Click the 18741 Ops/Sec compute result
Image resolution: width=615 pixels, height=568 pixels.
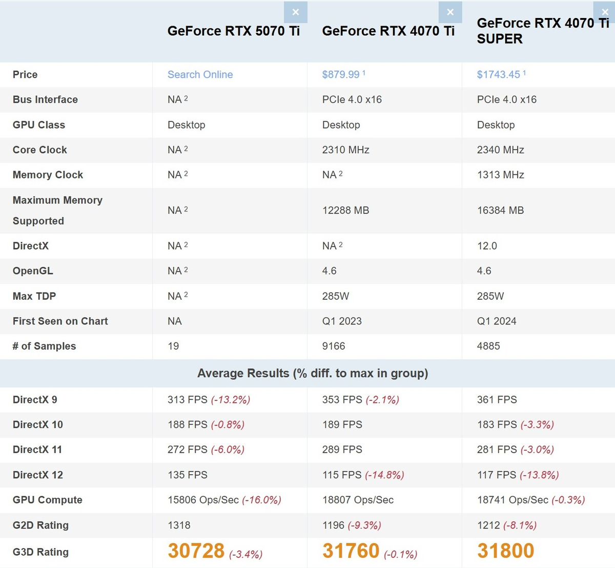513,500
